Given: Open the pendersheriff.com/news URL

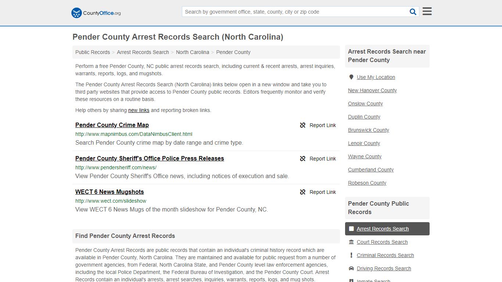Looking at the screenshot, I should 116,167.
